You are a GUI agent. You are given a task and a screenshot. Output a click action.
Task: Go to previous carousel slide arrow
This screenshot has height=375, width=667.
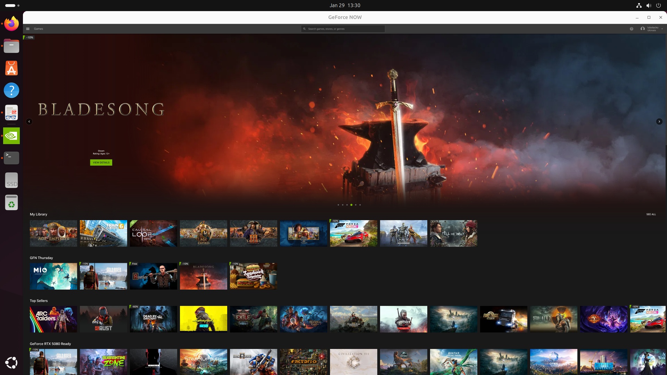pyautogui.click(x=29, y=122)
